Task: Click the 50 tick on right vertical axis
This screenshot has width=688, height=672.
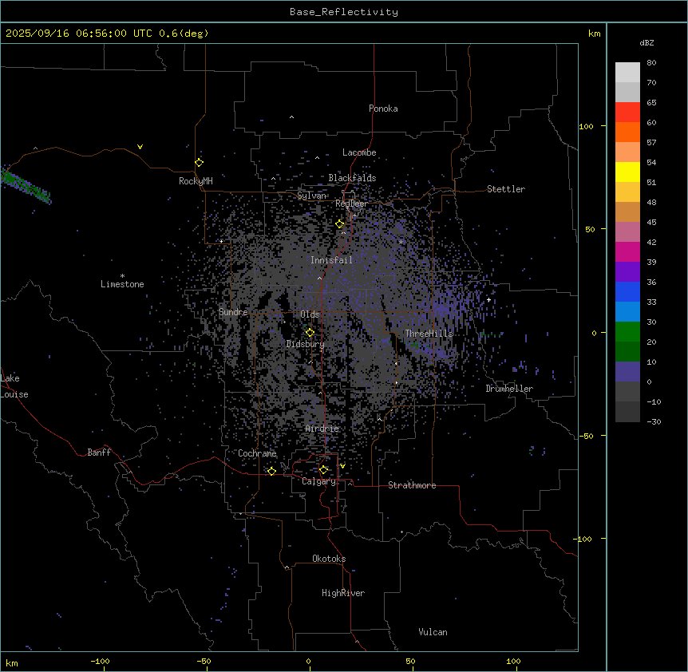Action: pyautogui.click(x=590, y=229)
